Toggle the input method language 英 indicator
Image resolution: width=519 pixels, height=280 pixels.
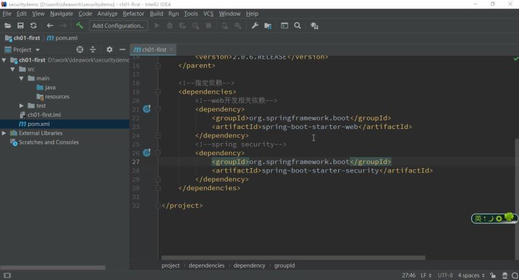[x=478, y=218]
